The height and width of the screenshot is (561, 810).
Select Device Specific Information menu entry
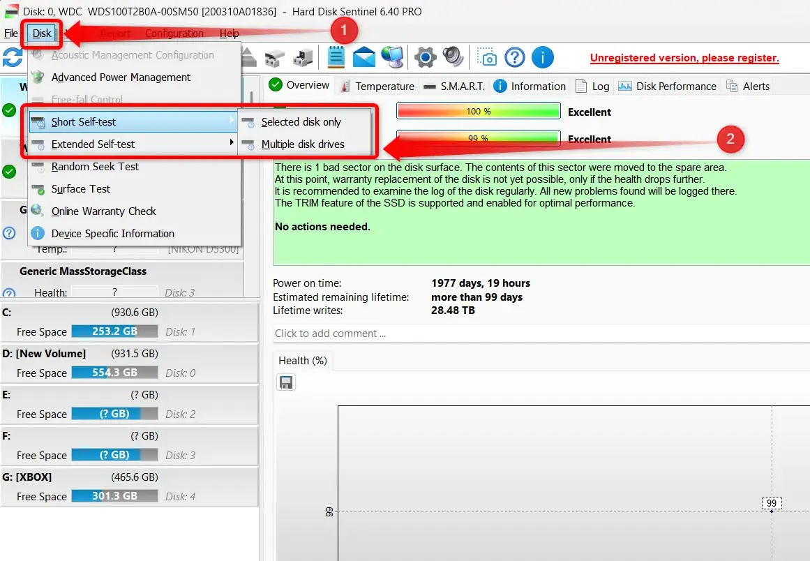point(135,234)
